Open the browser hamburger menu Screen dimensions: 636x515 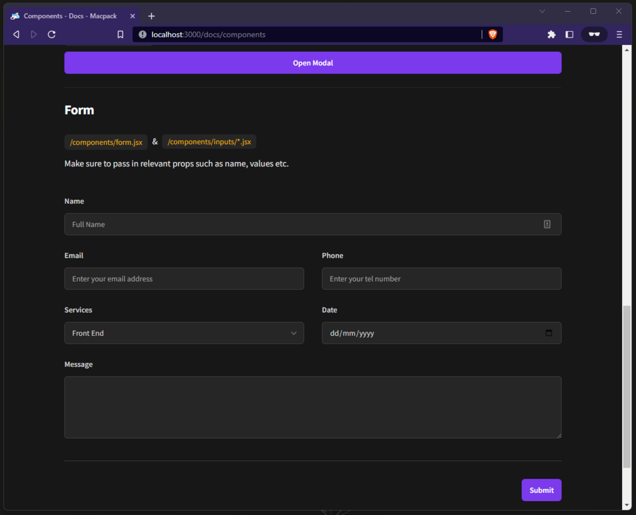click(x=619, y=34)
